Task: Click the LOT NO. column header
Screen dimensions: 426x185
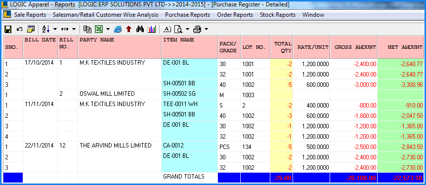Action: pos(255,47)
